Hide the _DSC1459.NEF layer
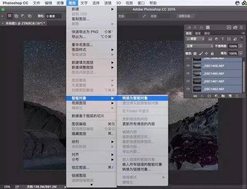The height and width of the screenshot is (189, 247). 188,66
